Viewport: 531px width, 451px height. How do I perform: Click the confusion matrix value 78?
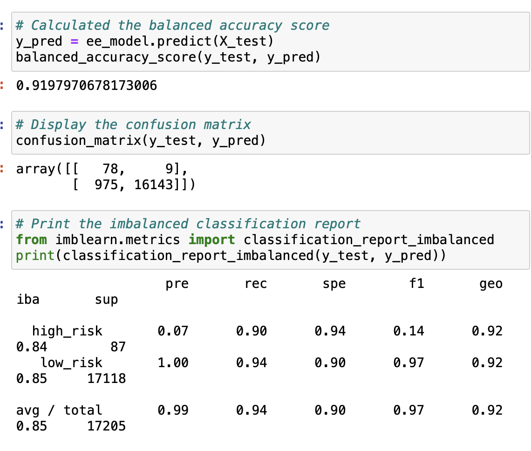[x=110, y=169]
